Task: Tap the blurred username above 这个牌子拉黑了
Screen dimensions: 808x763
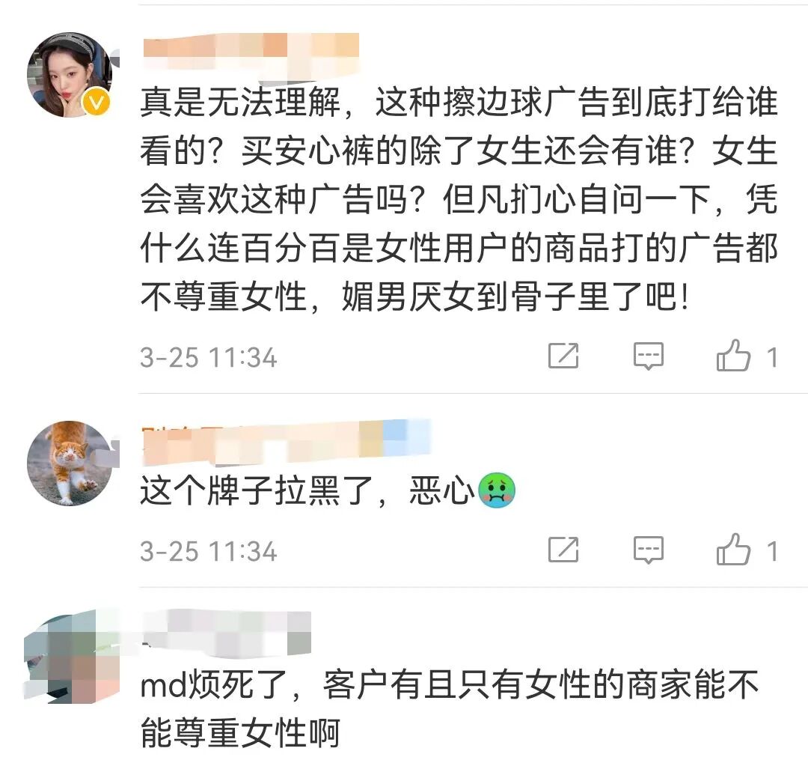Action: pyautogui.click(x=286, y=442)
